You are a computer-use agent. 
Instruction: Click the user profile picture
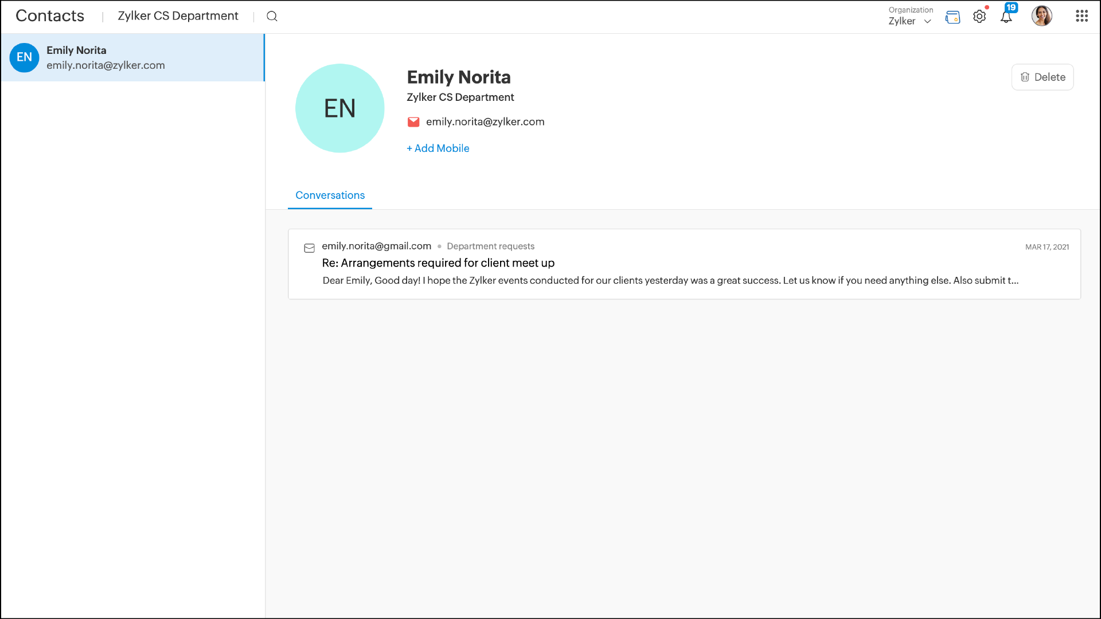click(x=1041, y=16)
